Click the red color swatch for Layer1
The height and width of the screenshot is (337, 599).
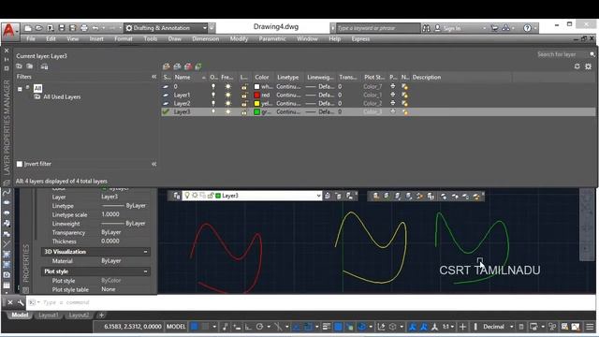click(x=257, y=95)
